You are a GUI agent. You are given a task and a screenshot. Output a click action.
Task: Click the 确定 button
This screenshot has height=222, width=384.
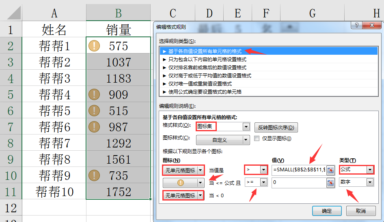327,211
